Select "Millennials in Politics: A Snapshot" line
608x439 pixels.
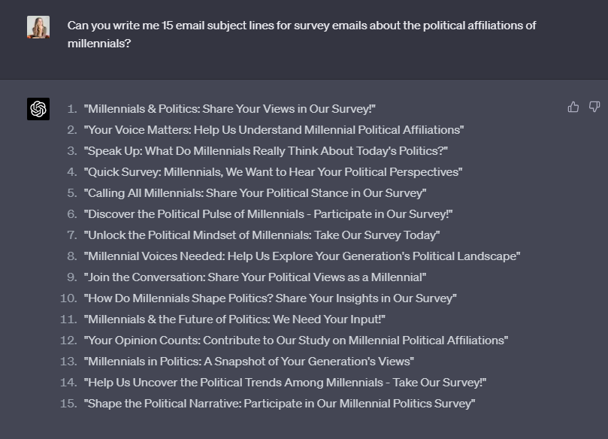(249, 362)
